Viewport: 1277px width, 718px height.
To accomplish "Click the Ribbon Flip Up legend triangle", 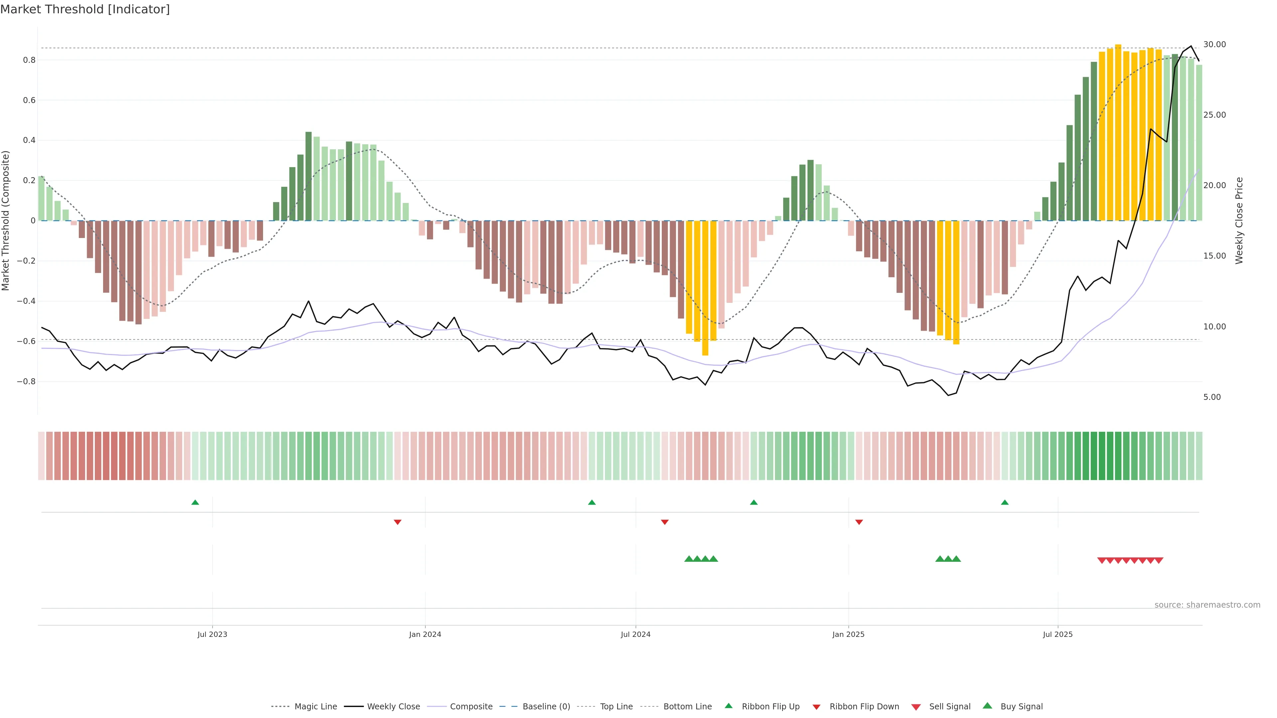I will pos(728,706).
